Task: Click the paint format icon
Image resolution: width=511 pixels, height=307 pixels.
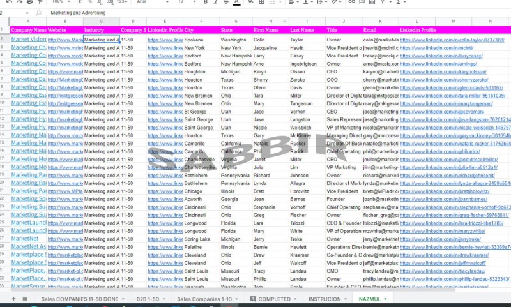Action: (x=40, y=2)
